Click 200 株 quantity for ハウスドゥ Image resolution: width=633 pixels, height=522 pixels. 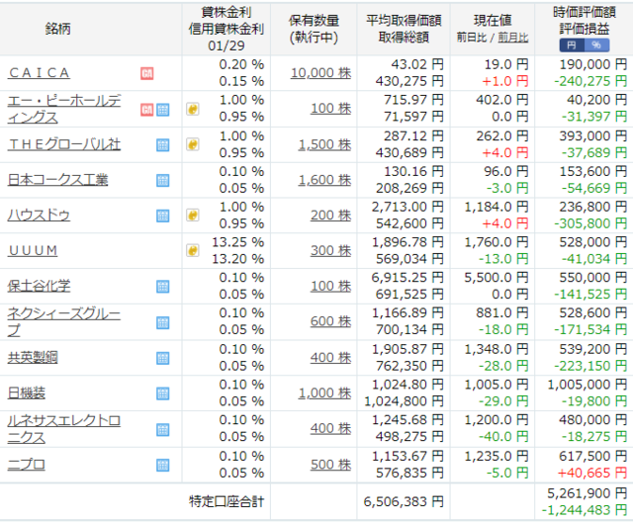(330, 215)
